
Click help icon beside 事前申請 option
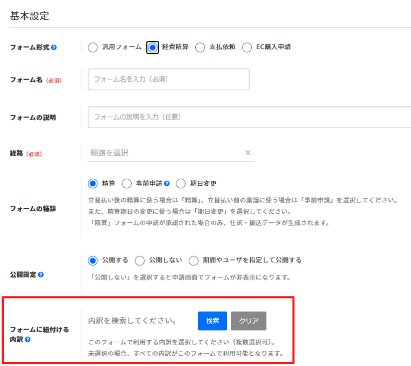[x=167, y=184]
